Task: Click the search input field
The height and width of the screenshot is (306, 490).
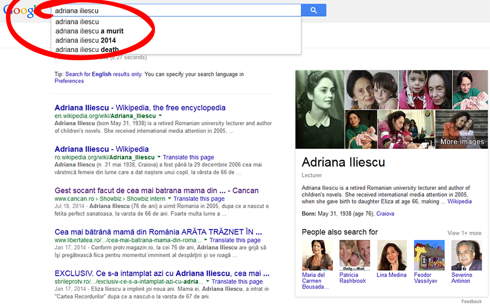Action: click(175, 10)
